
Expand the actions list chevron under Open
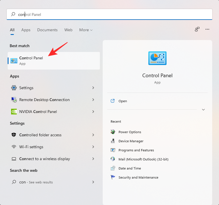tap(203, 110)
